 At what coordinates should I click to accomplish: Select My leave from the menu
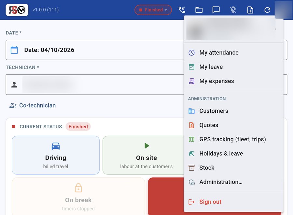click(x=233, y=67)
